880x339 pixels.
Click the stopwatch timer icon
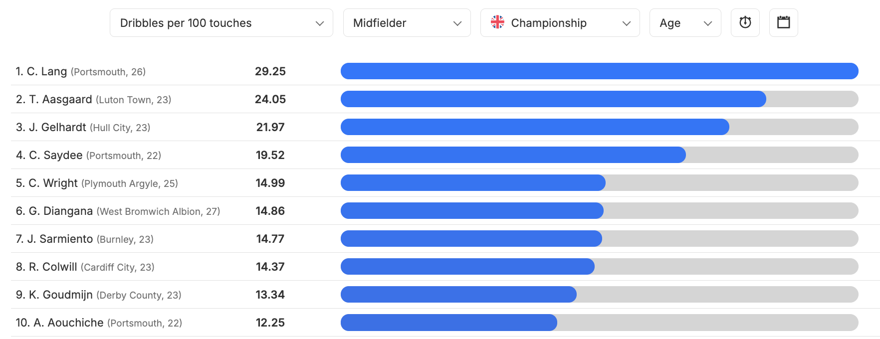pyautogui.click(x=745, y=22)
